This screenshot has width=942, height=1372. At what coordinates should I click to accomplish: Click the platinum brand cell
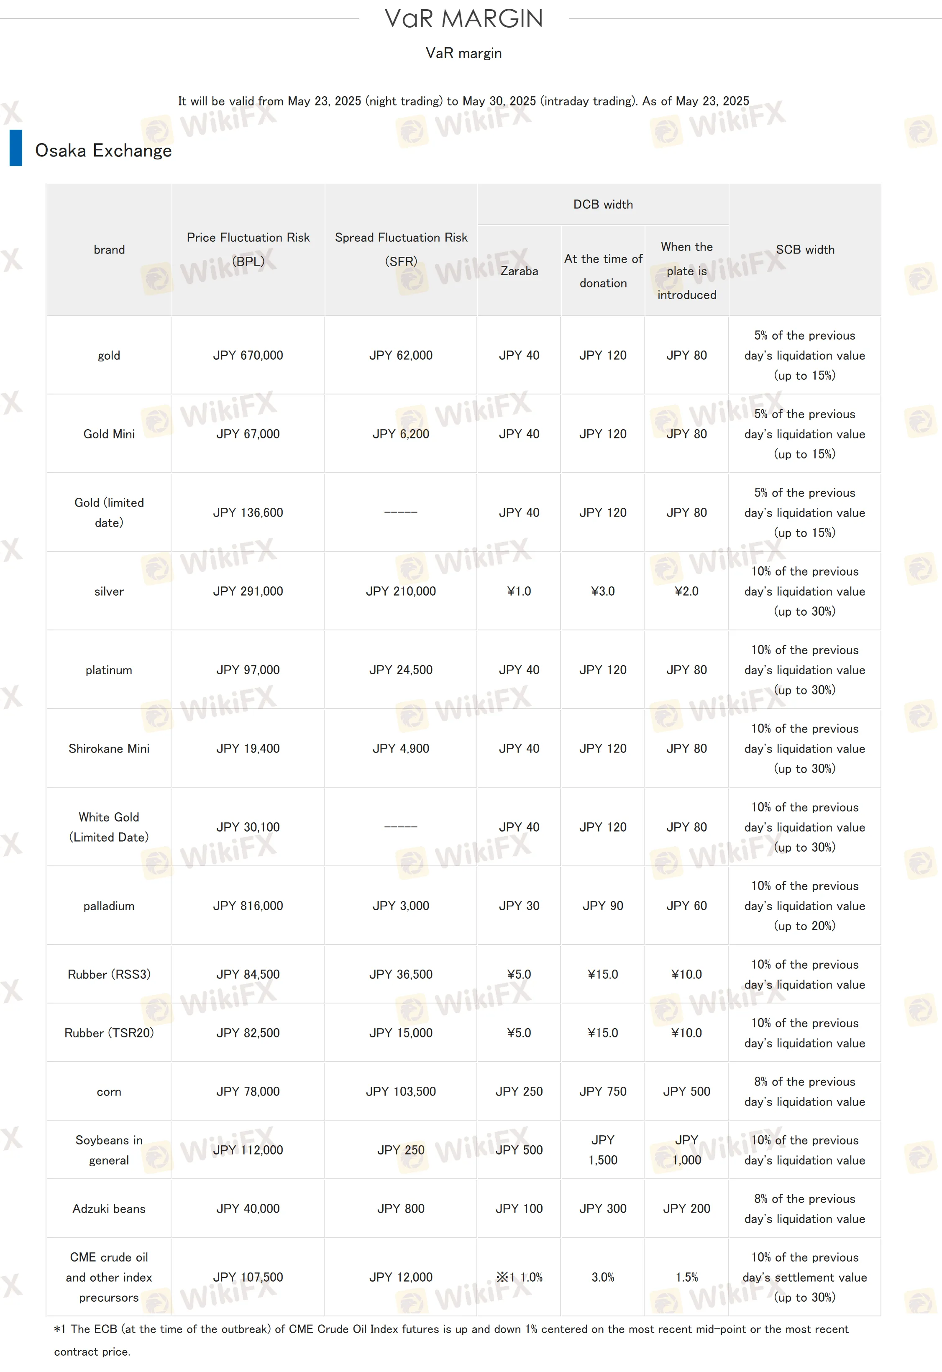click(109, 670)
